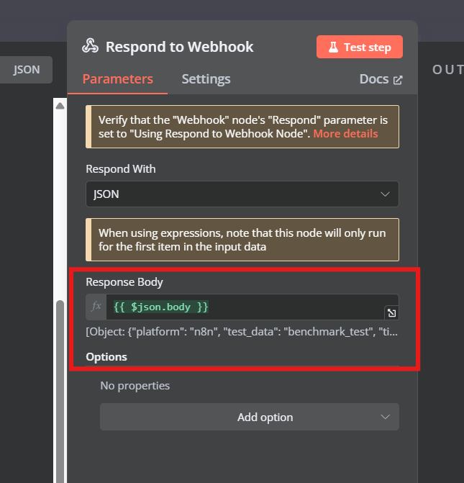Click the Response Body preview result text
This screenshot has height=483, width=464.
point(242,332)
